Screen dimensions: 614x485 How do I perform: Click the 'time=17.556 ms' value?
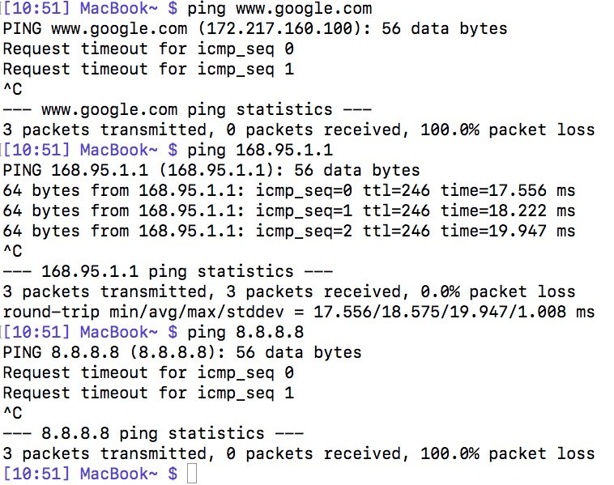click(x=508, y=191)
